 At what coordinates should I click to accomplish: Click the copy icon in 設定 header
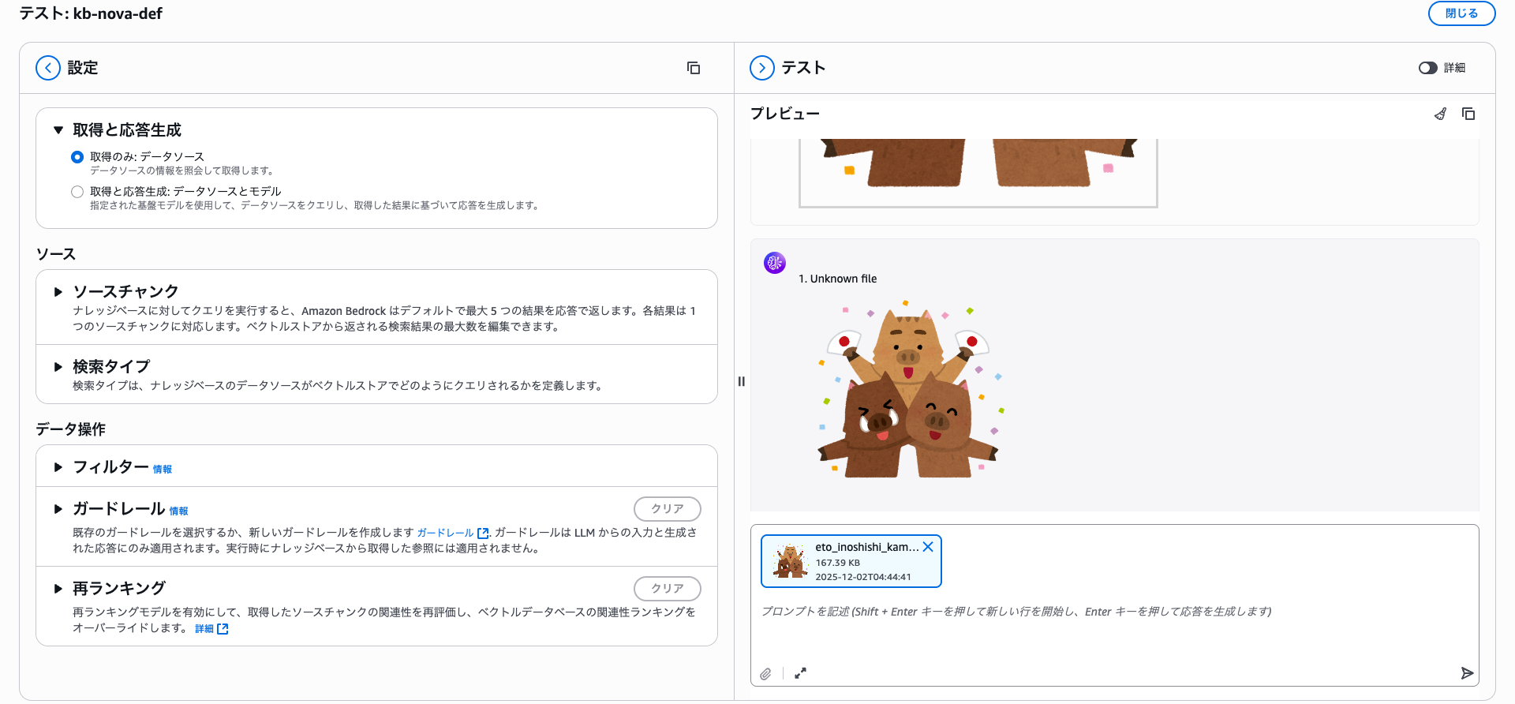pyautogui.click(x=694, y=68)
